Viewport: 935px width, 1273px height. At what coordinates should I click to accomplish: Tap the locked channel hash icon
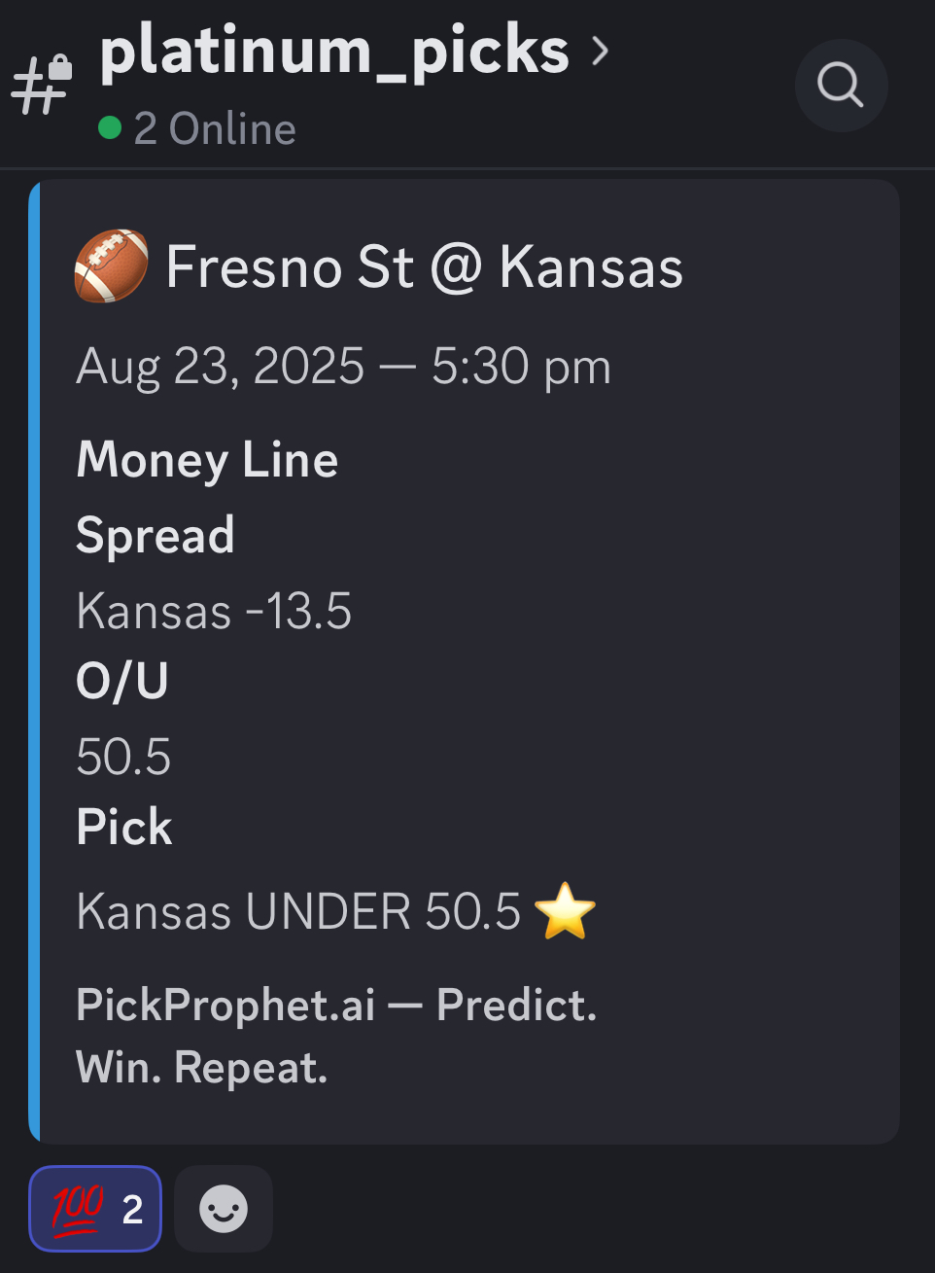tap(42, 84)
